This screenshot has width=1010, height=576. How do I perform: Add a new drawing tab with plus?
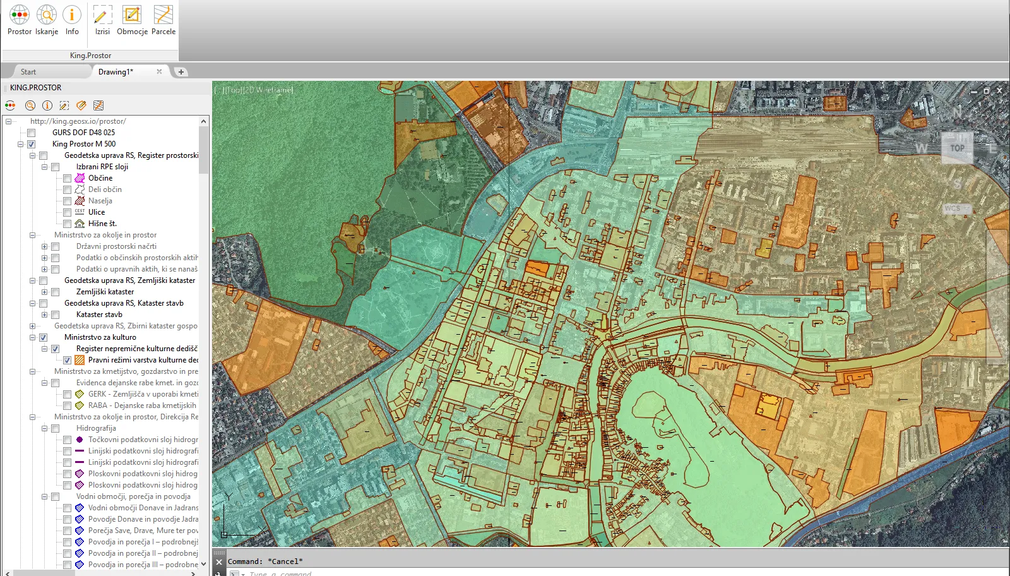(x=181, y=72)
